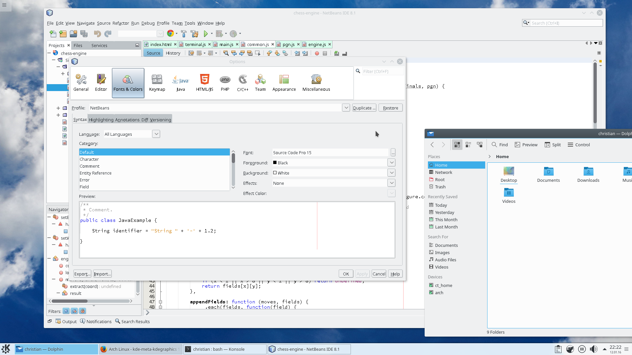Click the Build Project hammer icon
The height and width of the screenshot is (355, 632).
click(x=184, y=34)
